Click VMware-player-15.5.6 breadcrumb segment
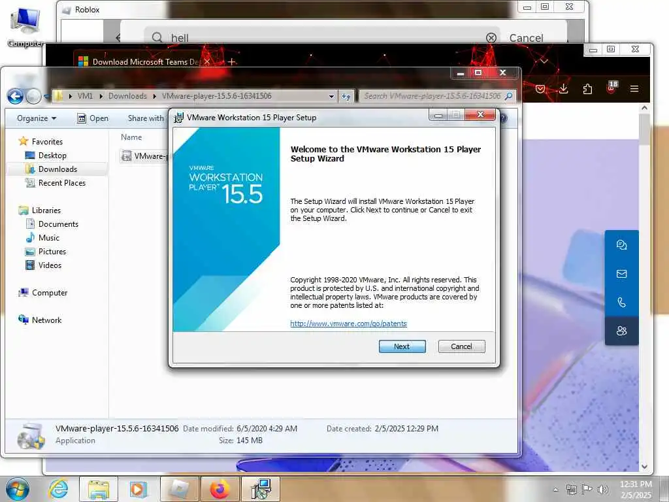669x502 pixels. coord(216,96)
